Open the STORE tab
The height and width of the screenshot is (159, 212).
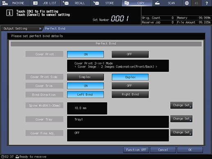(x=106, y=3)
